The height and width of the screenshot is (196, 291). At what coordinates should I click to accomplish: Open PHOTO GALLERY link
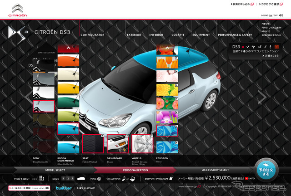click(271, 28)
